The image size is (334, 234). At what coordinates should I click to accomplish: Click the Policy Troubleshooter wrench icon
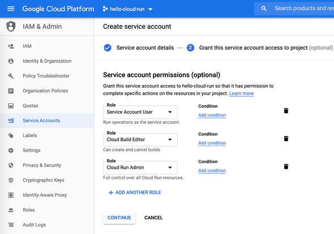point(11,76)
